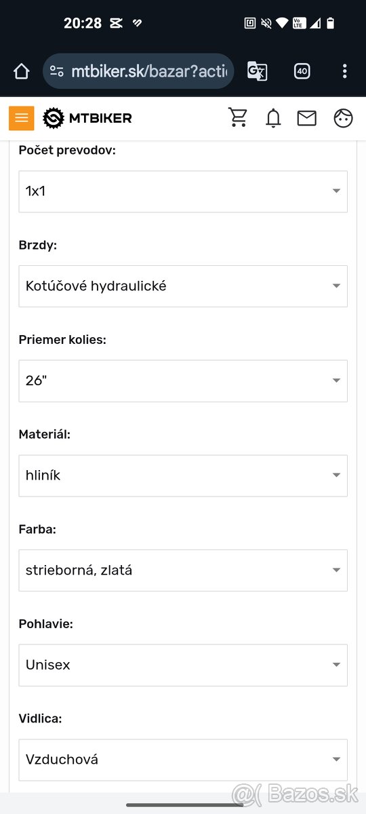
Task: Open the messages envelope icon
Action: [307, 118]
